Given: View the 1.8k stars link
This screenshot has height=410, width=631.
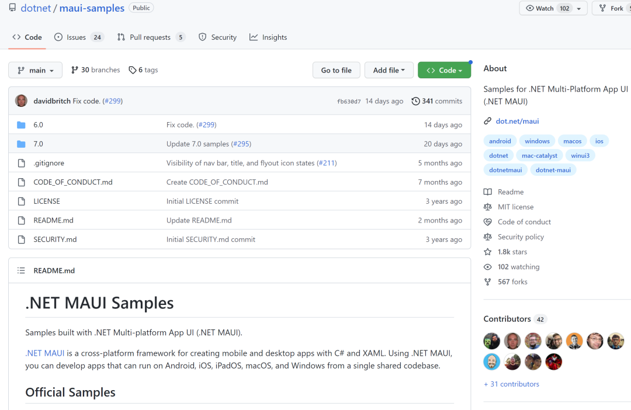Looking at the screenshot, I should (x=512, y=252).
